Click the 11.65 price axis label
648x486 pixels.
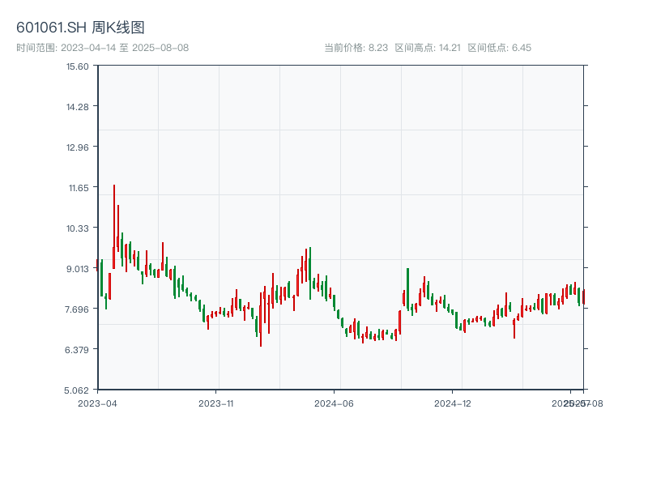point(78,187)
